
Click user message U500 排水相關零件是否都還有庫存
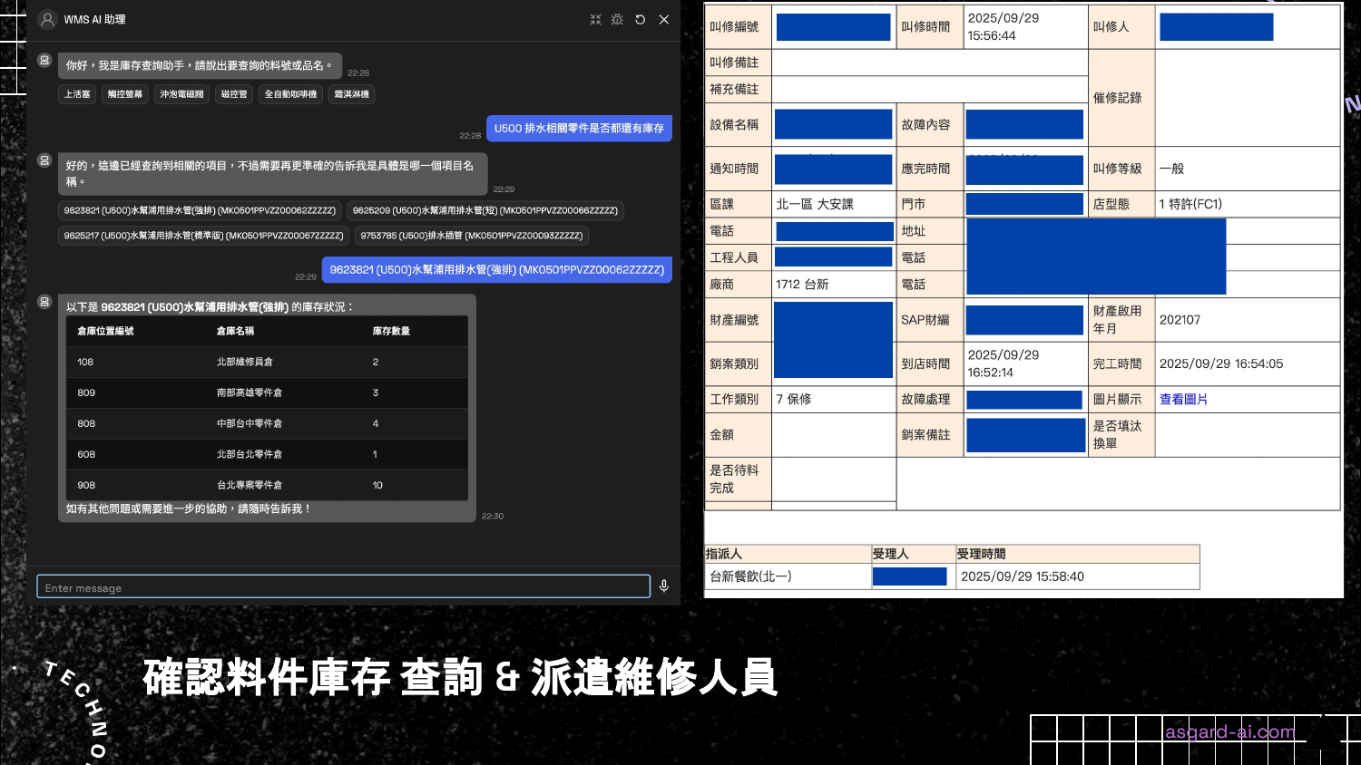point(579,129)
